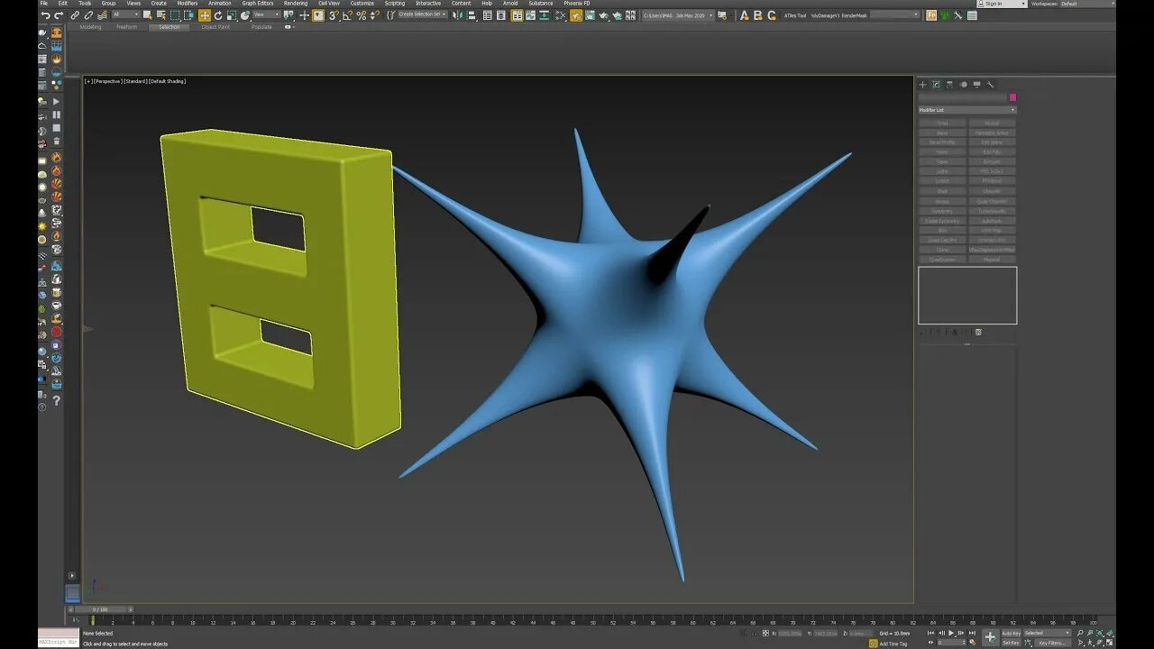The image size is (1154, 649).
Task: Play the animation from transport controls
Action: pos(950,634)
